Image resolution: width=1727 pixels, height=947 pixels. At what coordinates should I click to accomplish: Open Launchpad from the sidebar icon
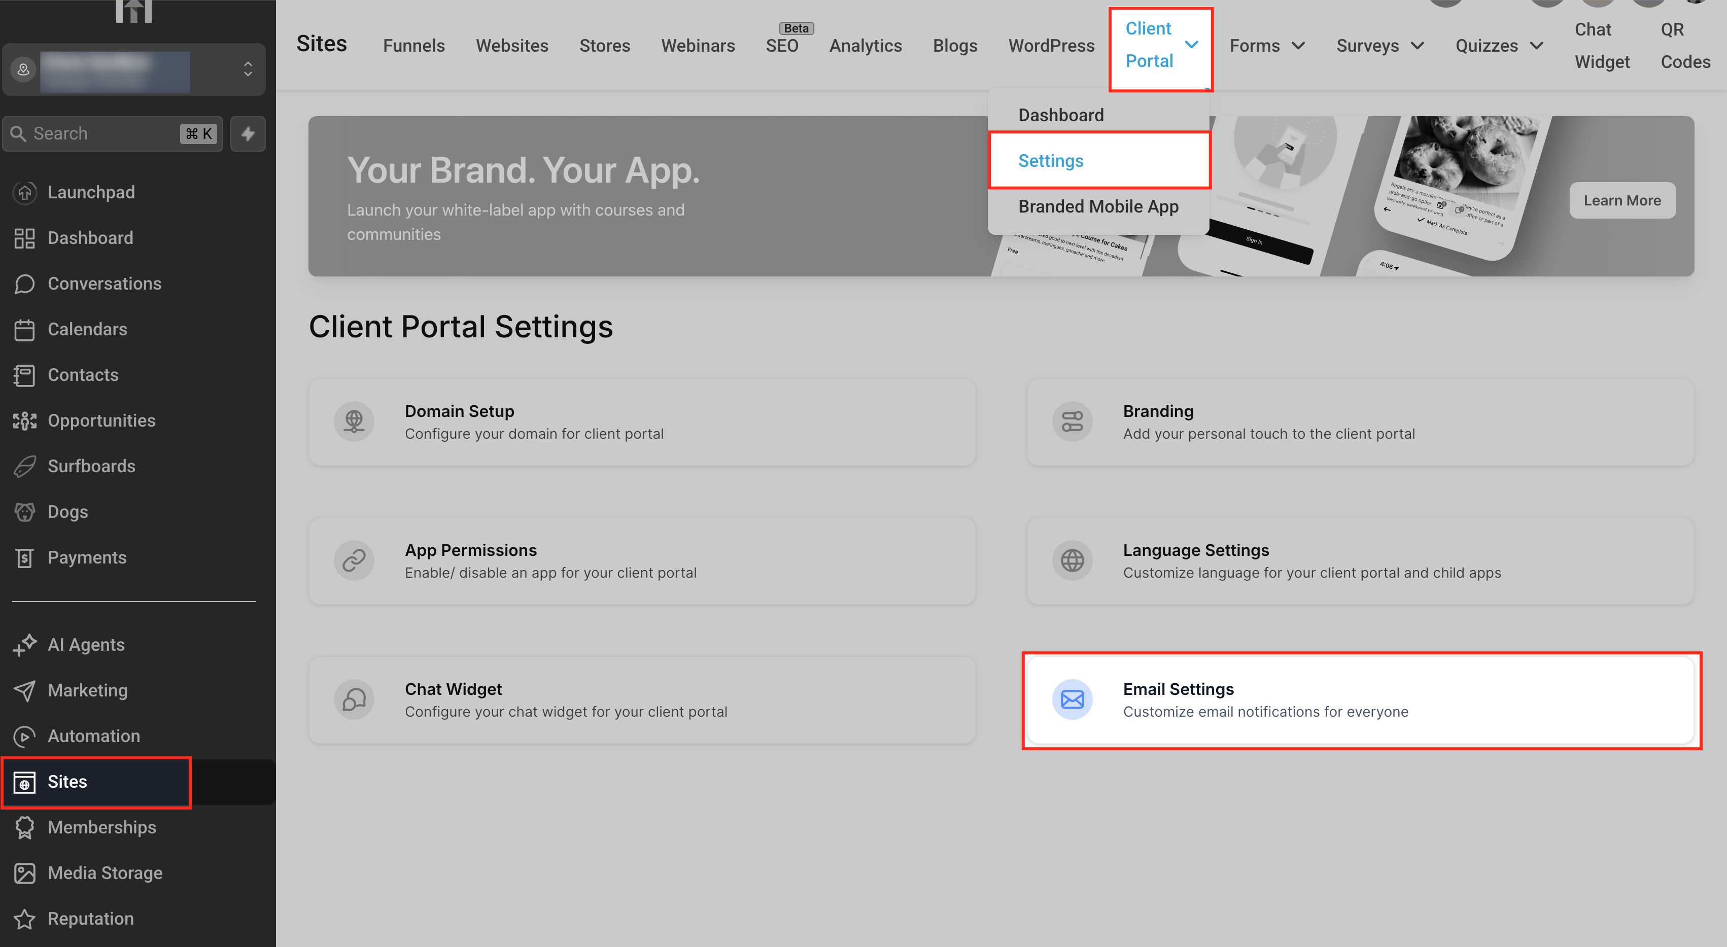[25, 192]
